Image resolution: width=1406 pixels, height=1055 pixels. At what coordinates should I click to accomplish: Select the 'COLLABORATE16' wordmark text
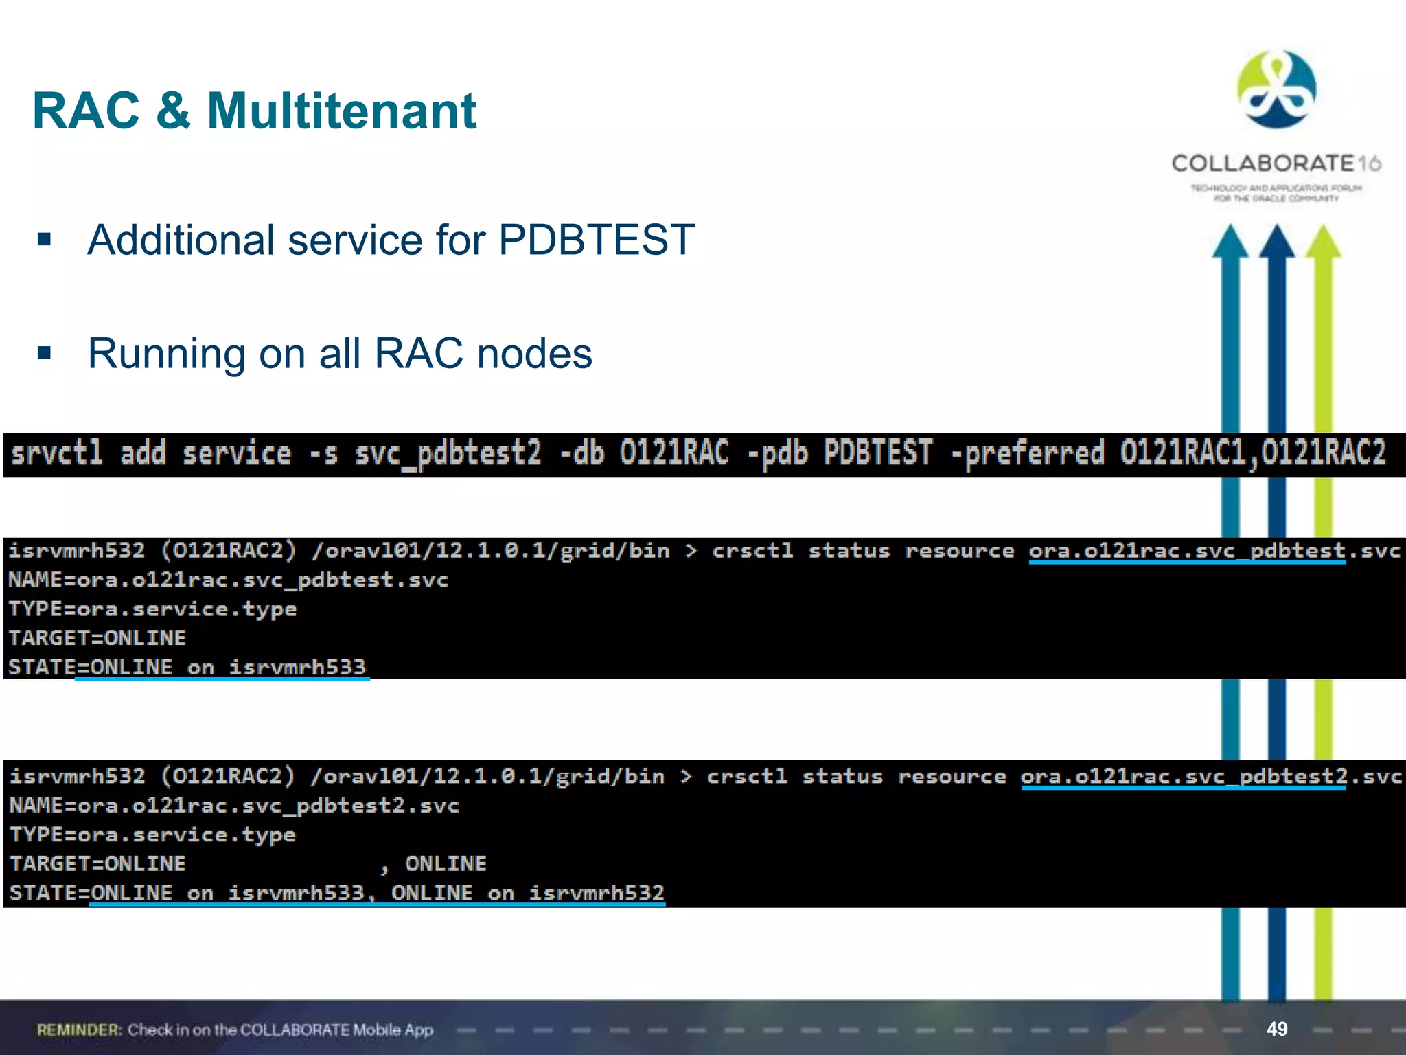coord(1276,163)
